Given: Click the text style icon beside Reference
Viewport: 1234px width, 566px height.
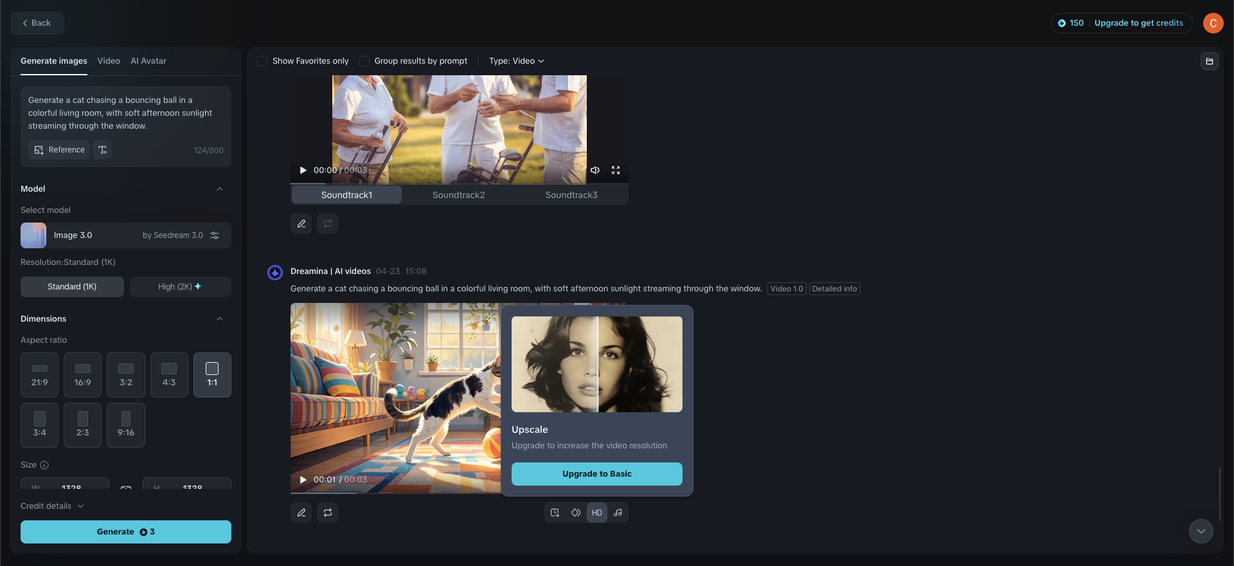Looking at the screenshot, I should (x=102, y=150).
